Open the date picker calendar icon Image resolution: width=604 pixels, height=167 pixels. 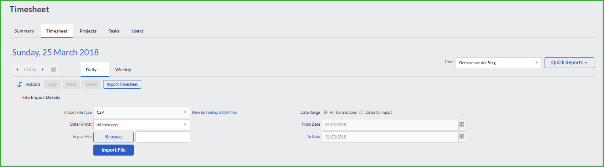(53, 69)
